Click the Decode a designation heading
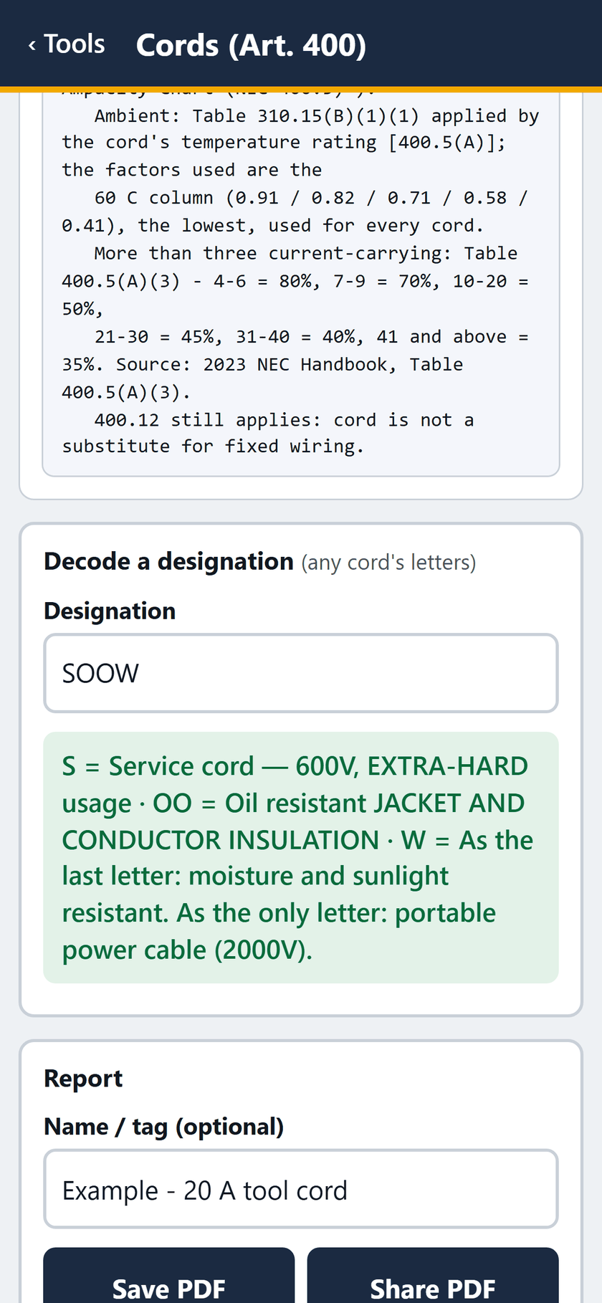Viewport: 602px width, 1303px height. (x=168, y=561)
